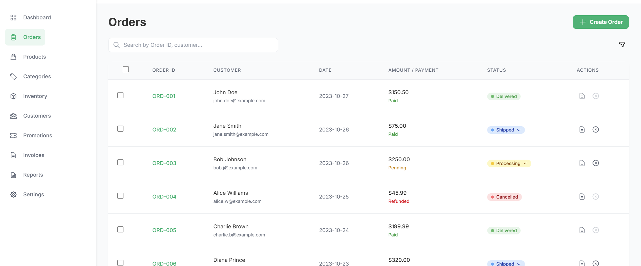Select the checkbox for ORD-005
The width and height of the screenshot is (641, 266).
pyautogui.click(x=120, y=229)
